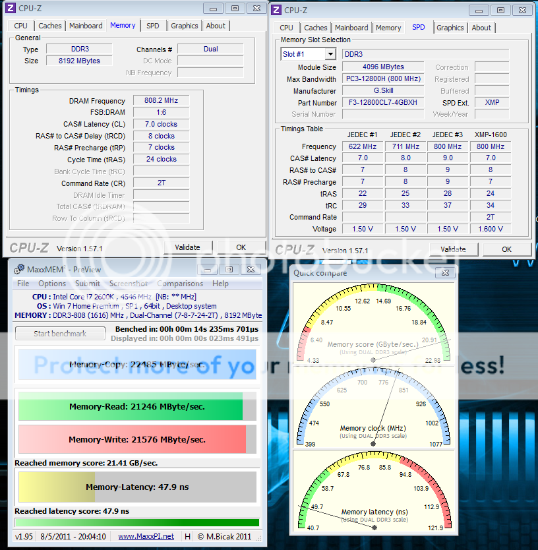Click Validate in the CPU-Z Memory window
The image size is (538, 550).
pyautogui.click(x=188, y=247)
